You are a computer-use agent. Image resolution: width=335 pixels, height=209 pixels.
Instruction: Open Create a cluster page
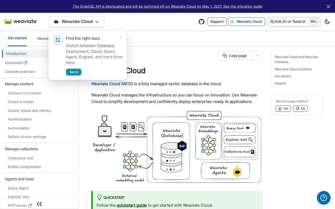21,102
